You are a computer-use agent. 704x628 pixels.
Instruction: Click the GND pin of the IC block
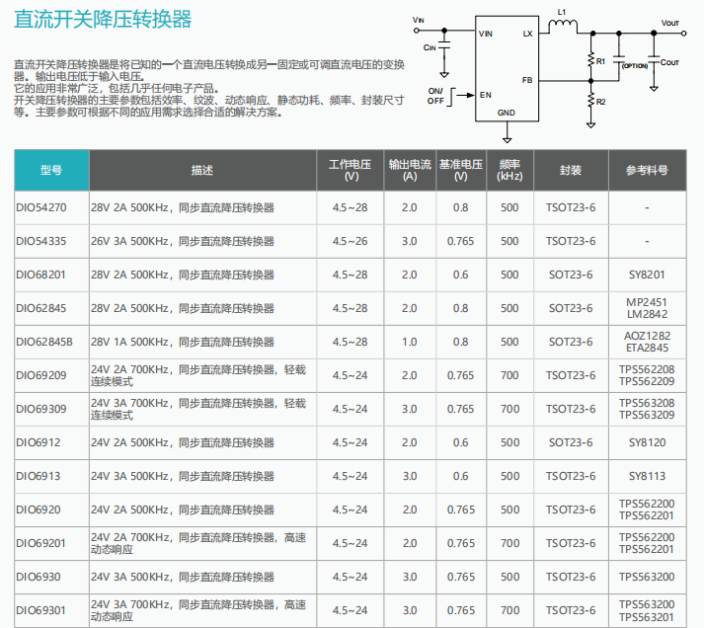point(506,113)
